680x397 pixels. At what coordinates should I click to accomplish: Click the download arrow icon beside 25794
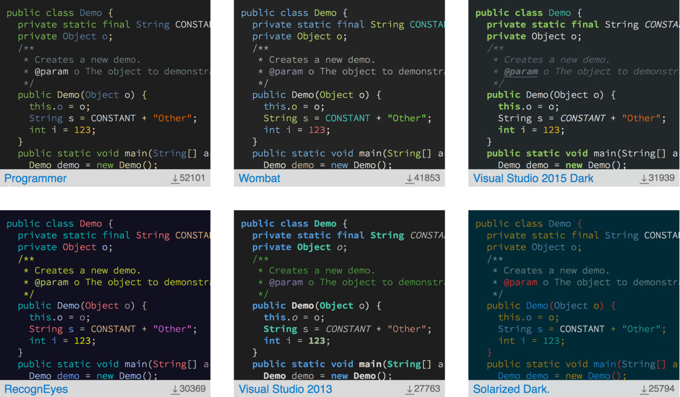(644, 389)
